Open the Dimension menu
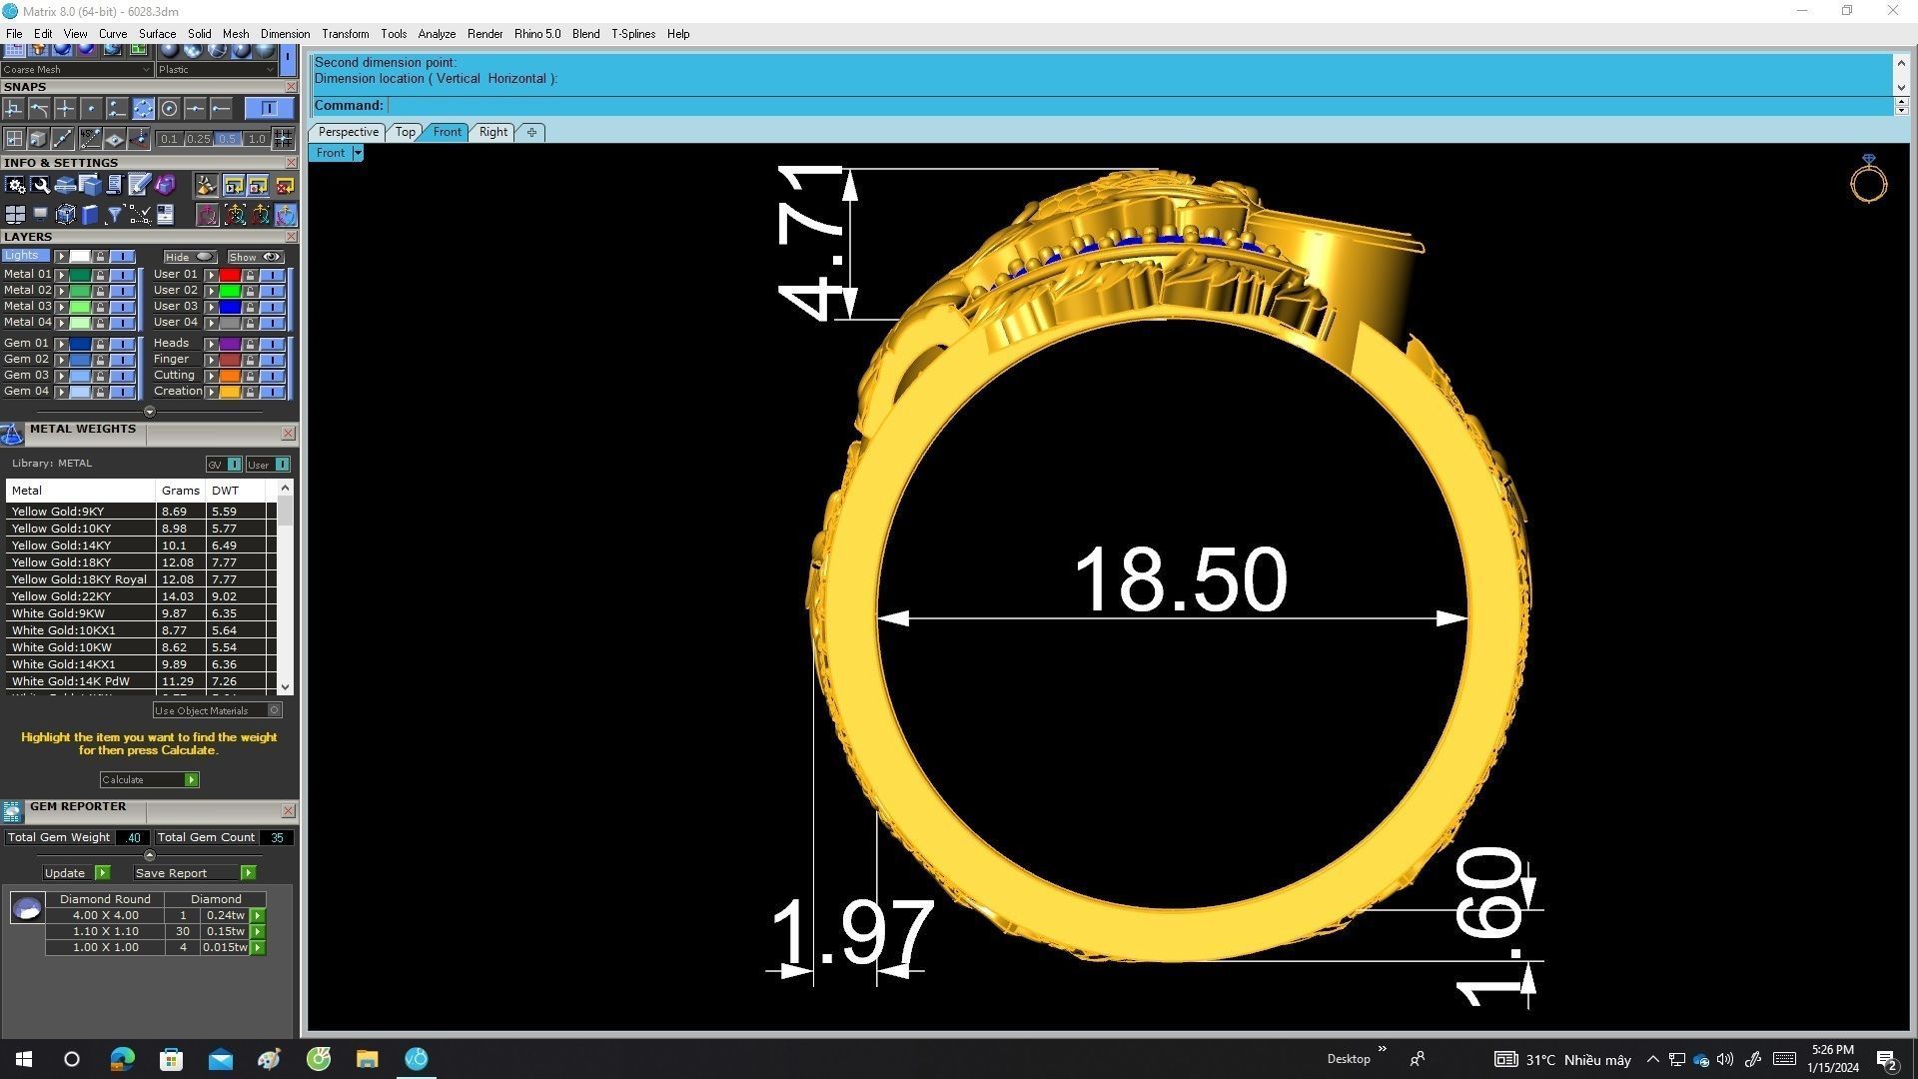Screen dimensions: 1918x1079 point(285,34)
